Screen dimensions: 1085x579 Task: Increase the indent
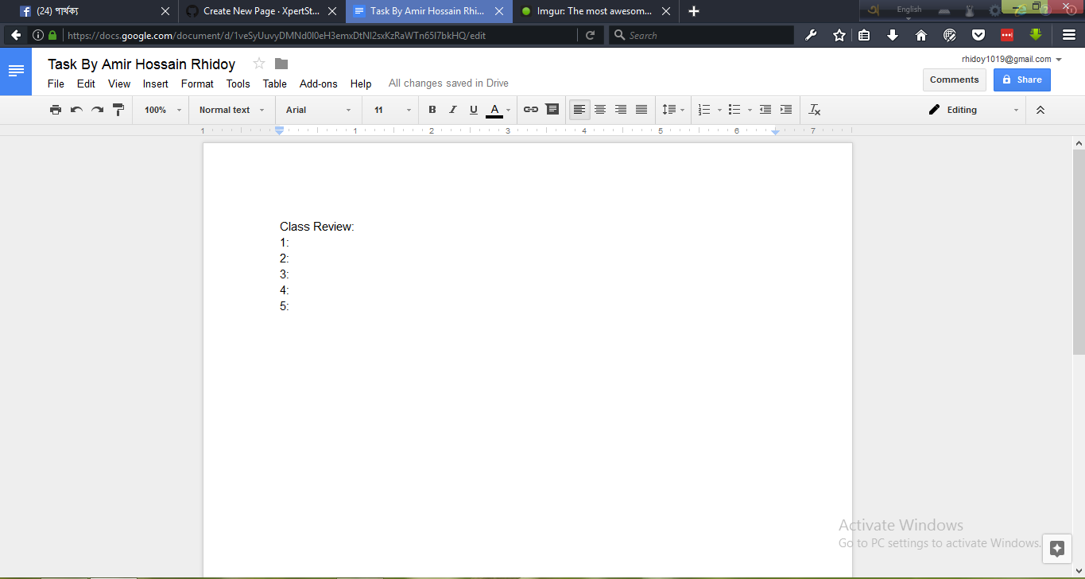786,110
